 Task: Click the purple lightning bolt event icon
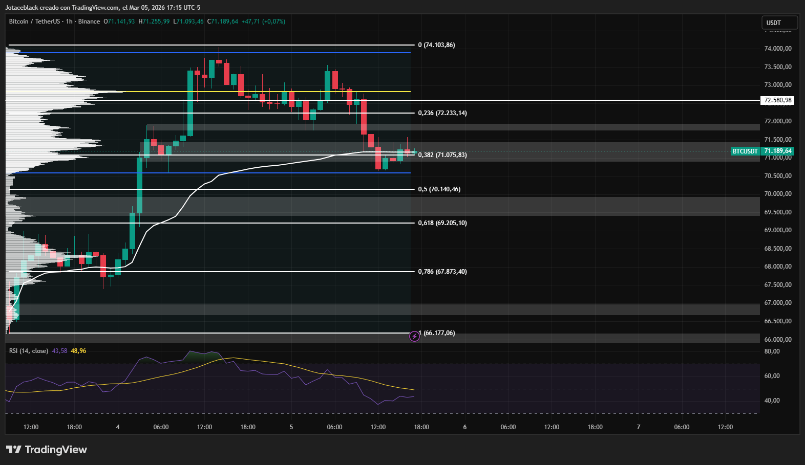(414, 336)
